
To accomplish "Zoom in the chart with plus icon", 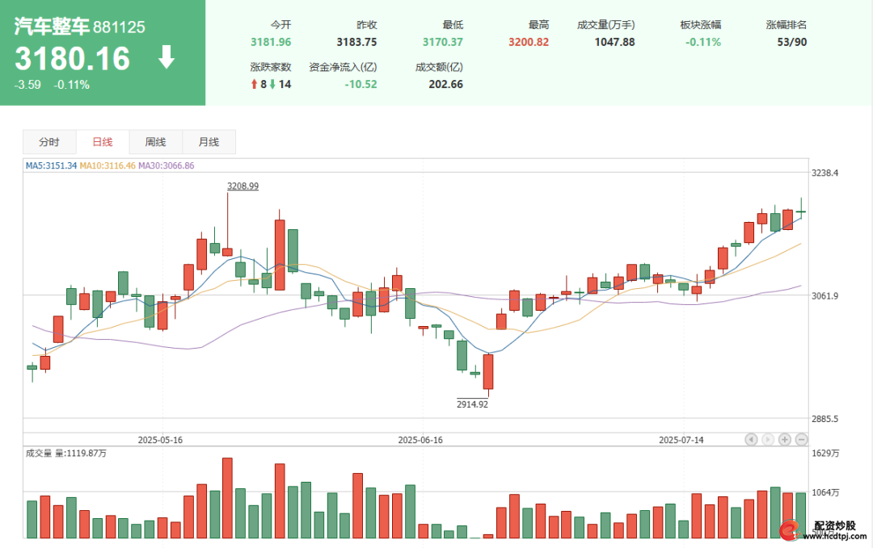I will click(784, 440).
